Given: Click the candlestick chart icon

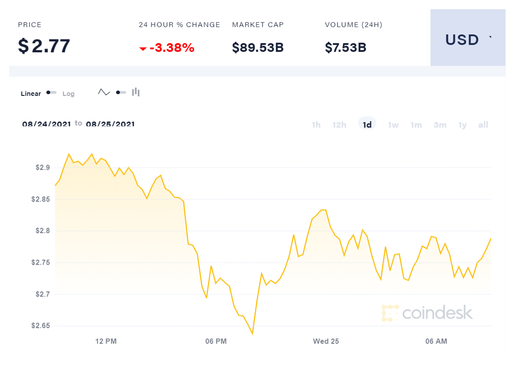Looking at the screenshot, I should (x=136, y=92).
